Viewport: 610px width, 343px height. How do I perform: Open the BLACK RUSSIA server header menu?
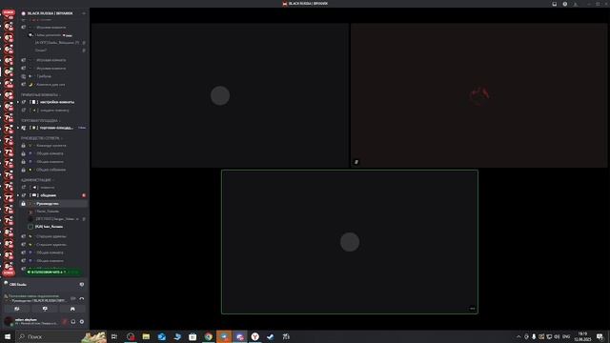click(x=53, y=13)
